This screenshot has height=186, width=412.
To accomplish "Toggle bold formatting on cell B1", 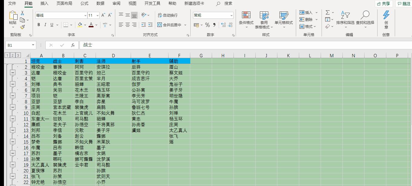I will [x=38, y=25].
